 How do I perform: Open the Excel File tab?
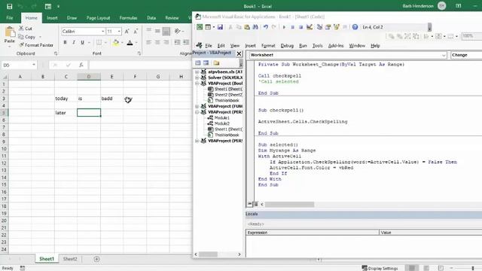[10, 18]
